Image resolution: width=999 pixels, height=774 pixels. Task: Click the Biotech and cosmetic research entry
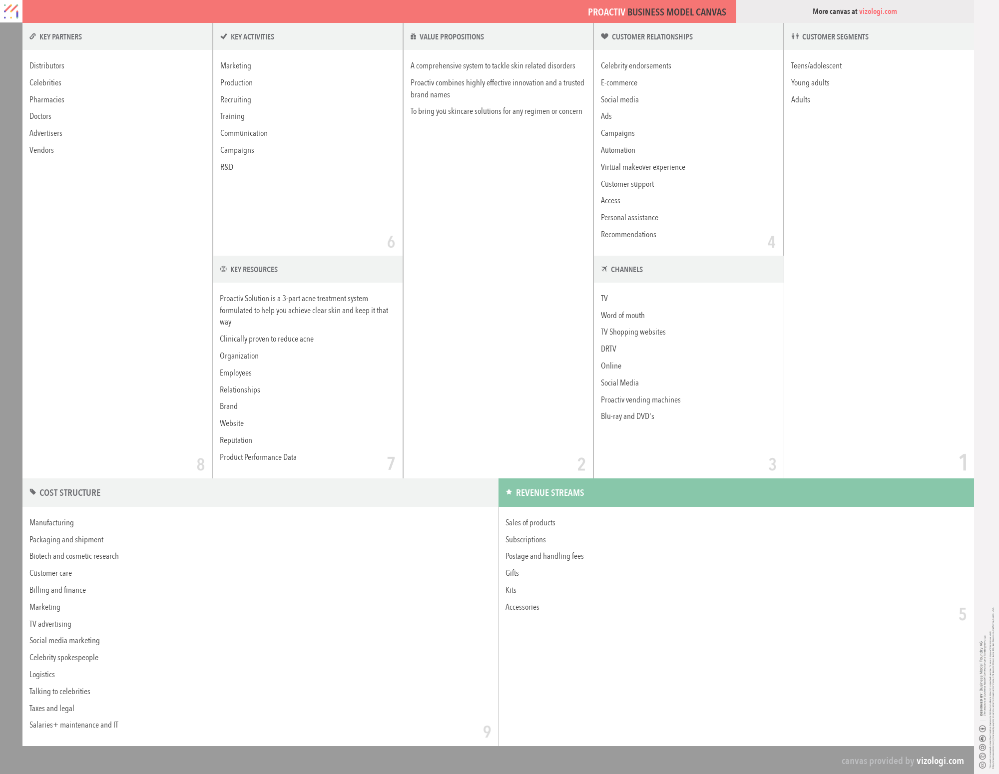pos(74,556)
